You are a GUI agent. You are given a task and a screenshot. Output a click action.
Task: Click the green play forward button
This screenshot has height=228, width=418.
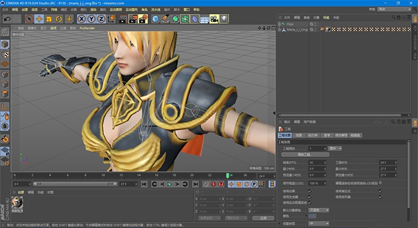coord(170,184)
